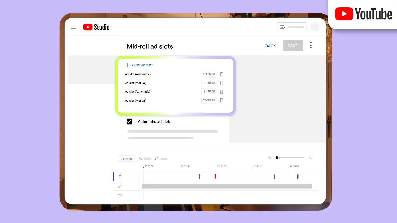Select the audio track music note icon
Image resolution: width=397 pixels, height=223 pixels.
coord(120,186)
